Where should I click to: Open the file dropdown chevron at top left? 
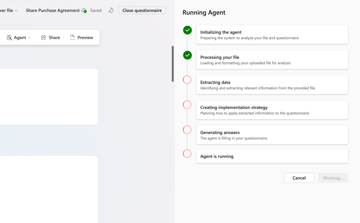[x=16, y=11]
